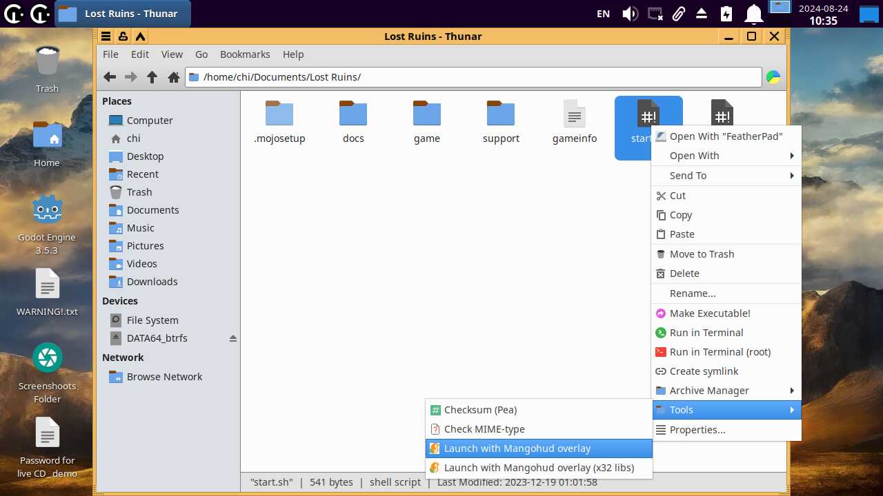Image resolution: width=883 pixels, height=496 pixels.
Task: Click the paperclip clipboard tray icon
Action: click(679, 14)
